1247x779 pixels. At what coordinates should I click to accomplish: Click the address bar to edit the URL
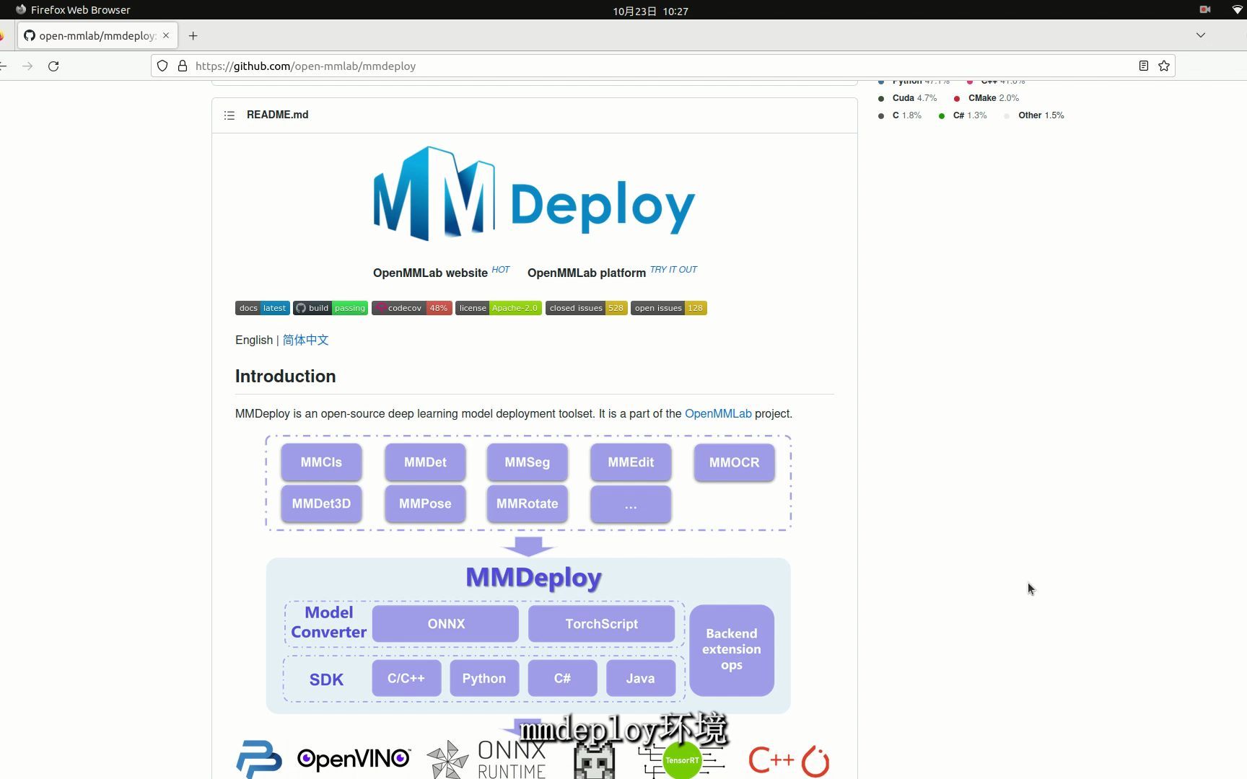click(x=505, y=66)
